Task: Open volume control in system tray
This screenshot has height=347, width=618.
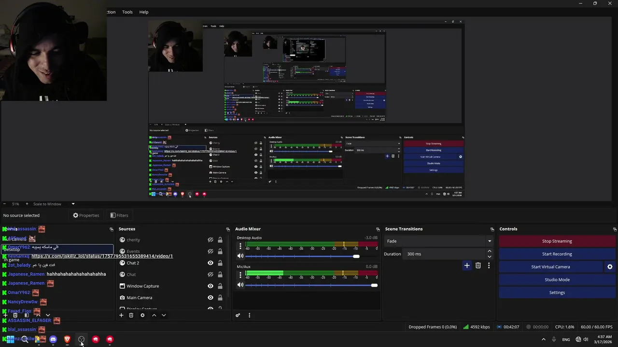Action: [x=586, y=339]
